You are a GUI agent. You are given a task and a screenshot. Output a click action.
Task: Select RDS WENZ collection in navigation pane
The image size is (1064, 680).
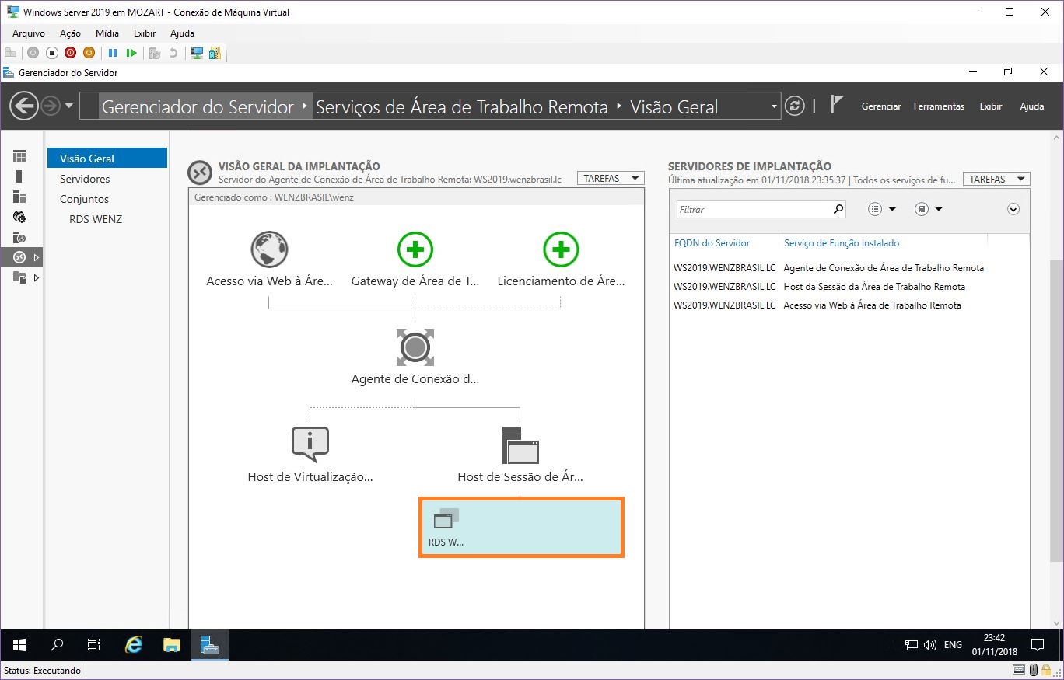pyautogui.click(x=96, y=219)
